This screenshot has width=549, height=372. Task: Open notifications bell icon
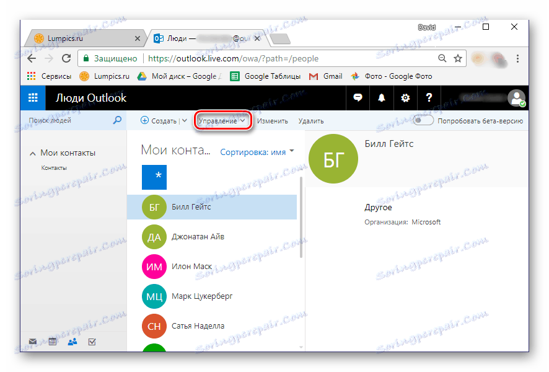point(381,98)
